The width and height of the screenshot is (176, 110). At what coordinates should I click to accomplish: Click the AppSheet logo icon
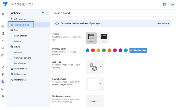5,4
